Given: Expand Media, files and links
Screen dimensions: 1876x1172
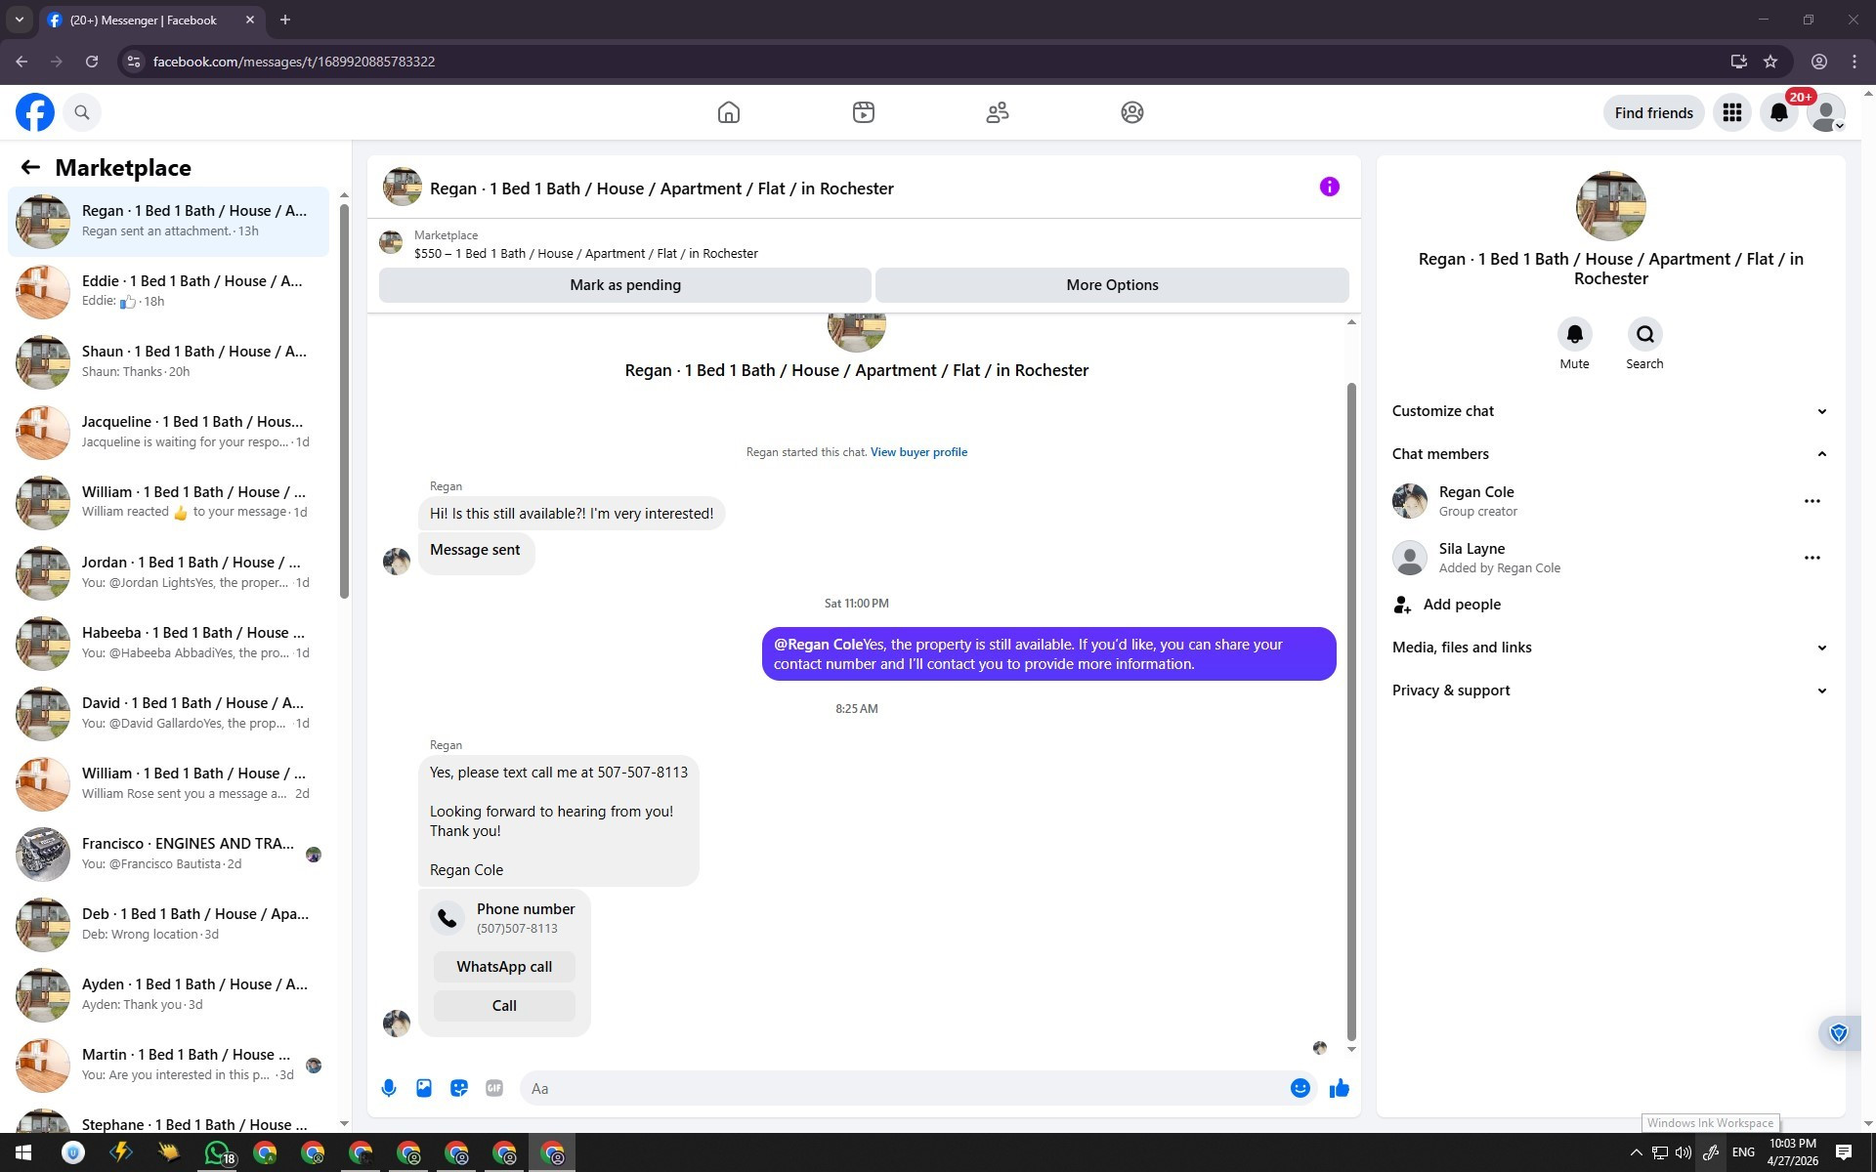Looking at the screenshot, I should click(x=1609, y=648).
